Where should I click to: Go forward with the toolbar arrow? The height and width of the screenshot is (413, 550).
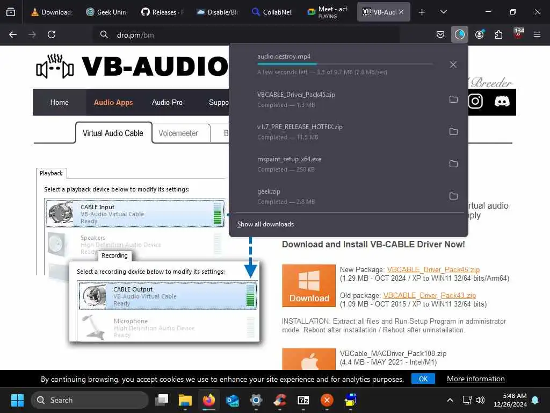coord(32,34)
